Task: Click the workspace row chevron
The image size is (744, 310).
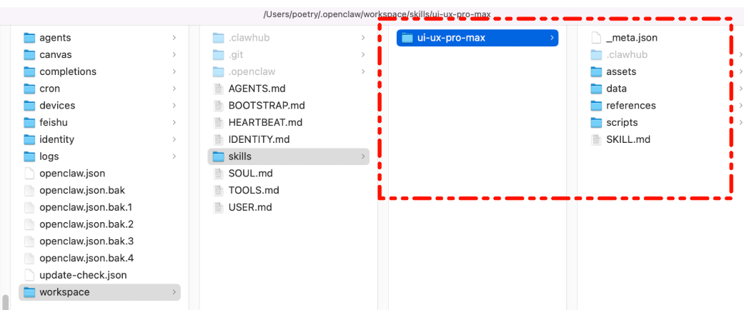Action: (x=174, y=292)
